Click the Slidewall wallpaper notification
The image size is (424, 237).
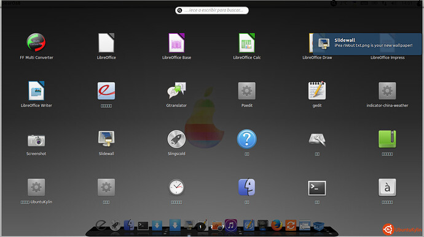[367, 44]
